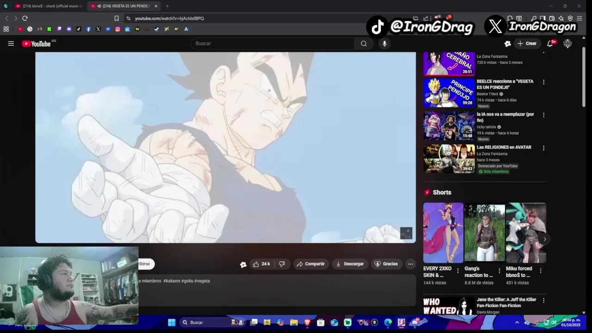Go back in browser history
Screen dimensions: 592x333
[6, 18]
